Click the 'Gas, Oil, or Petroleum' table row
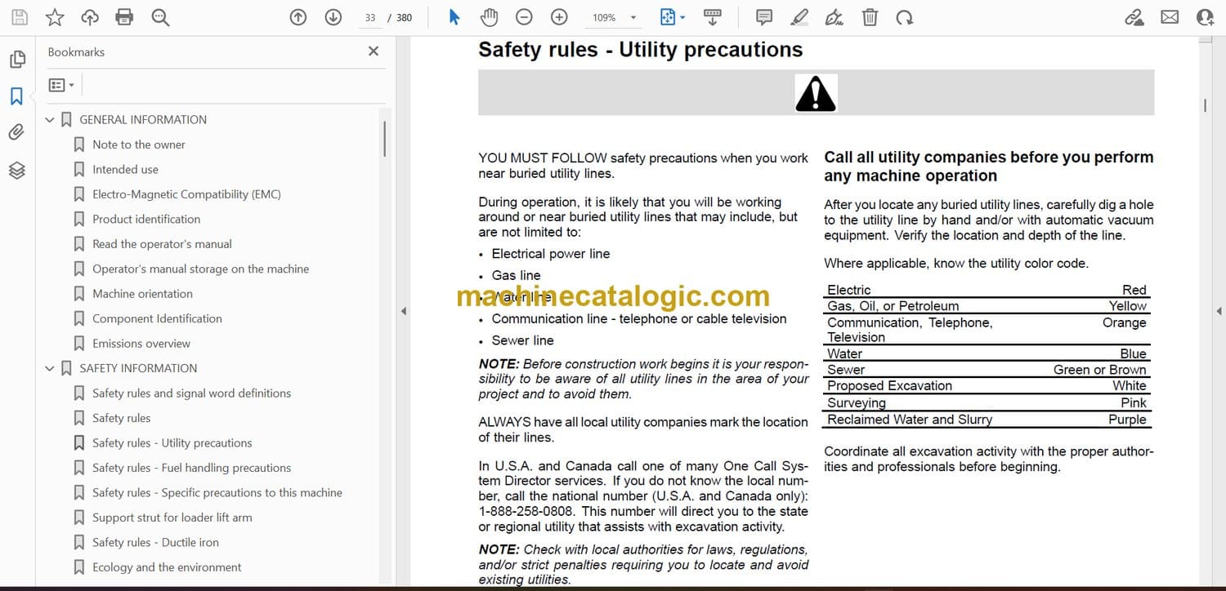 [x=987, y=306]
